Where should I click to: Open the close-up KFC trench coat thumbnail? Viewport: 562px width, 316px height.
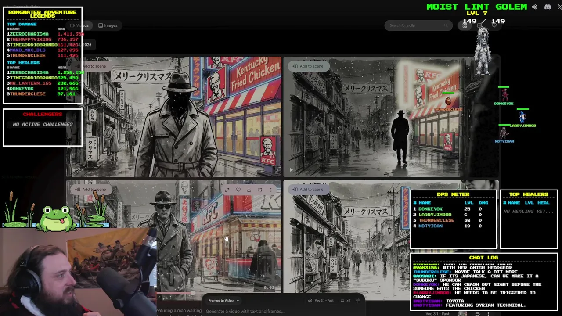pos(174,117)
